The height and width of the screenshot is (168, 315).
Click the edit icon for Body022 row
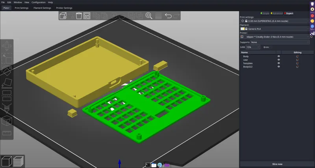tap(297, 67)
